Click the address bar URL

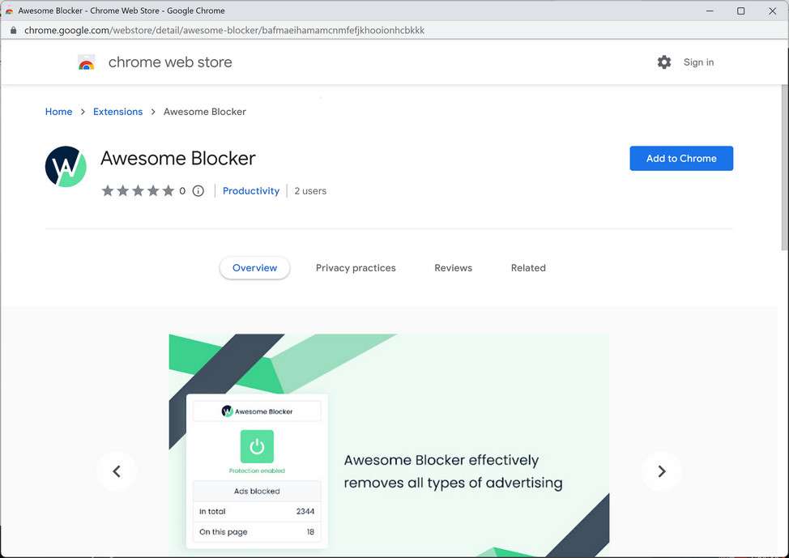tap(224, 30)
